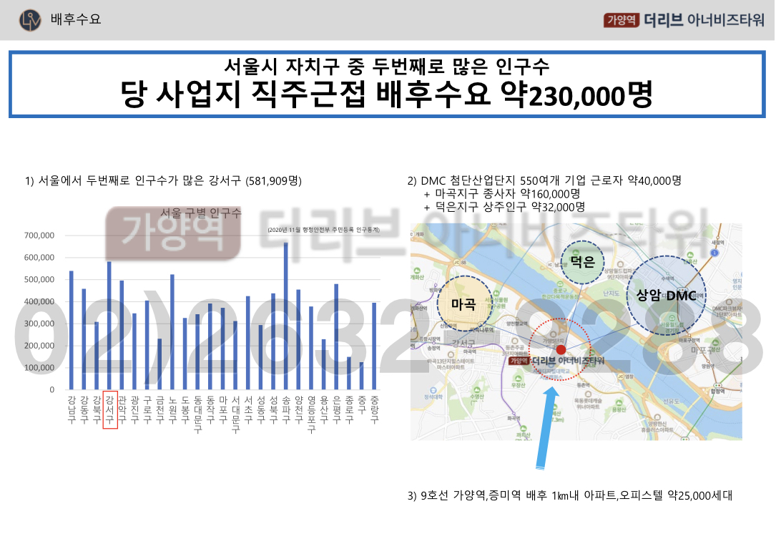Click the 600,000 y-axis label

point(39,258)
